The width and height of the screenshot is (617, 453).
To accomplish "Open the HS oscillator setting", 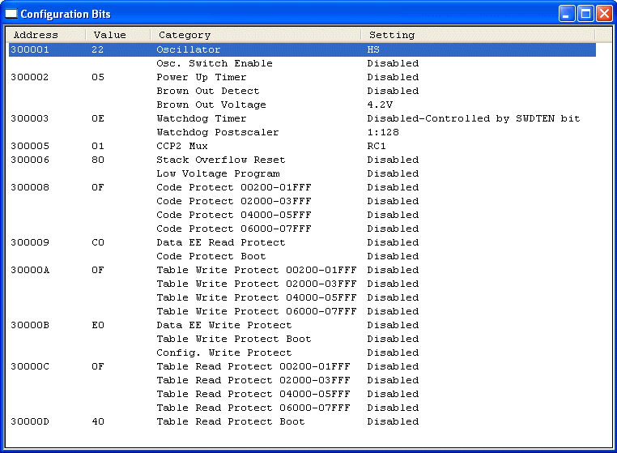I will 373,49.
